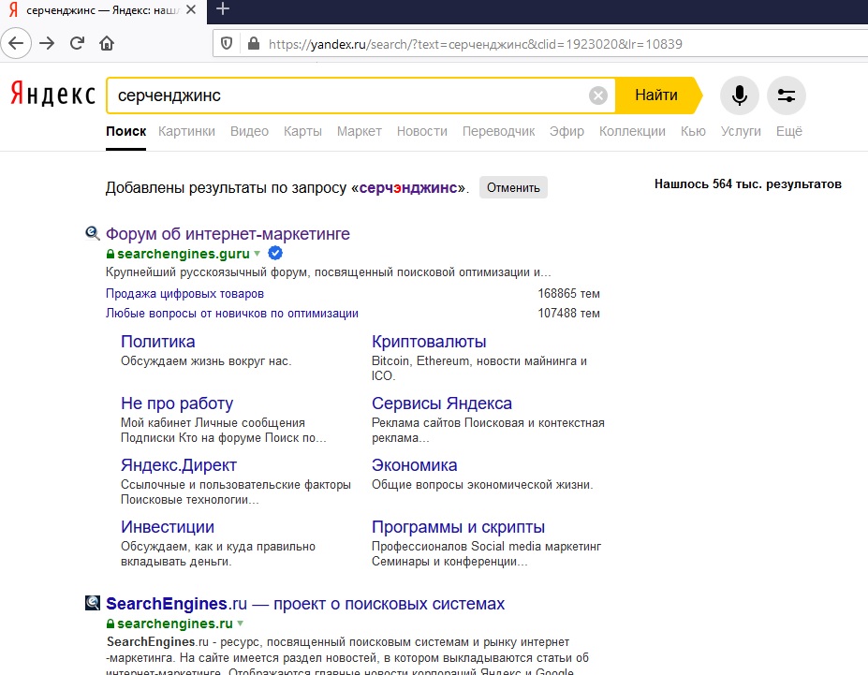The height and width of the screenshot is (675, 868).
Task: Open the Инвестиции sitelink
Action: [x=168, y=527]
